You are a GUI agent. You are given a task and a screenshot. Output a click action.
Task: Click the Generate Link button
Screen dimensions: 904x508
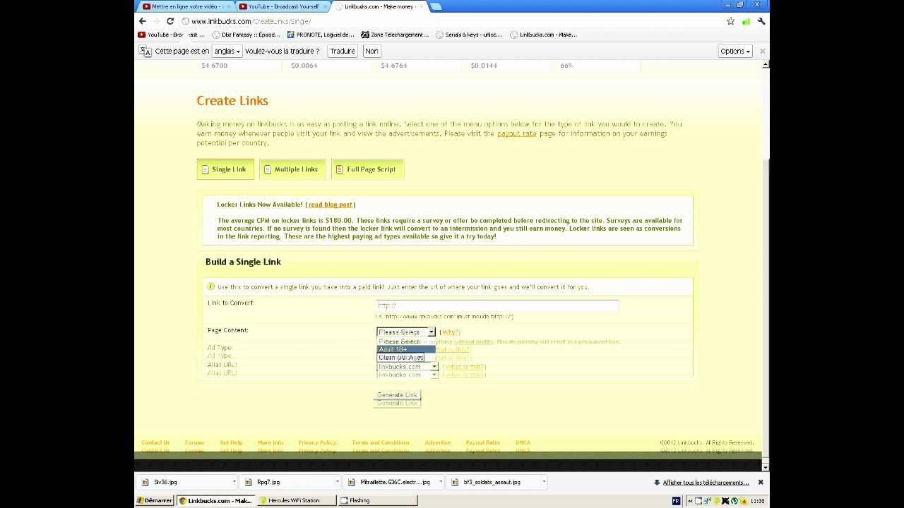[x=397, y=395]
